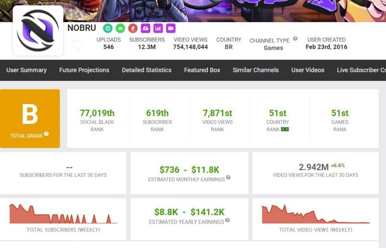Click the Estimated Monthly Earnings help icon
The image size is (386, 248).
click(228, 178)
